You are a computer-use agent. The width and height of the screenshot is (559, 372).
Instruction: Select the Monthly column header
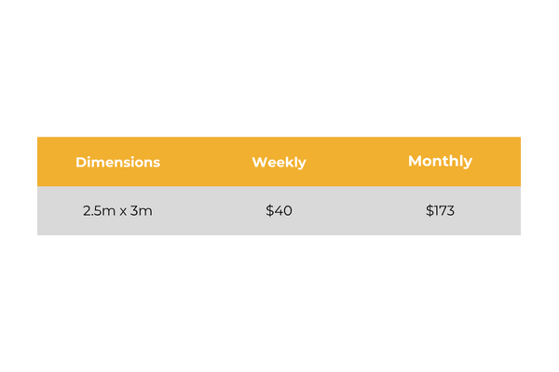[440, 161]
